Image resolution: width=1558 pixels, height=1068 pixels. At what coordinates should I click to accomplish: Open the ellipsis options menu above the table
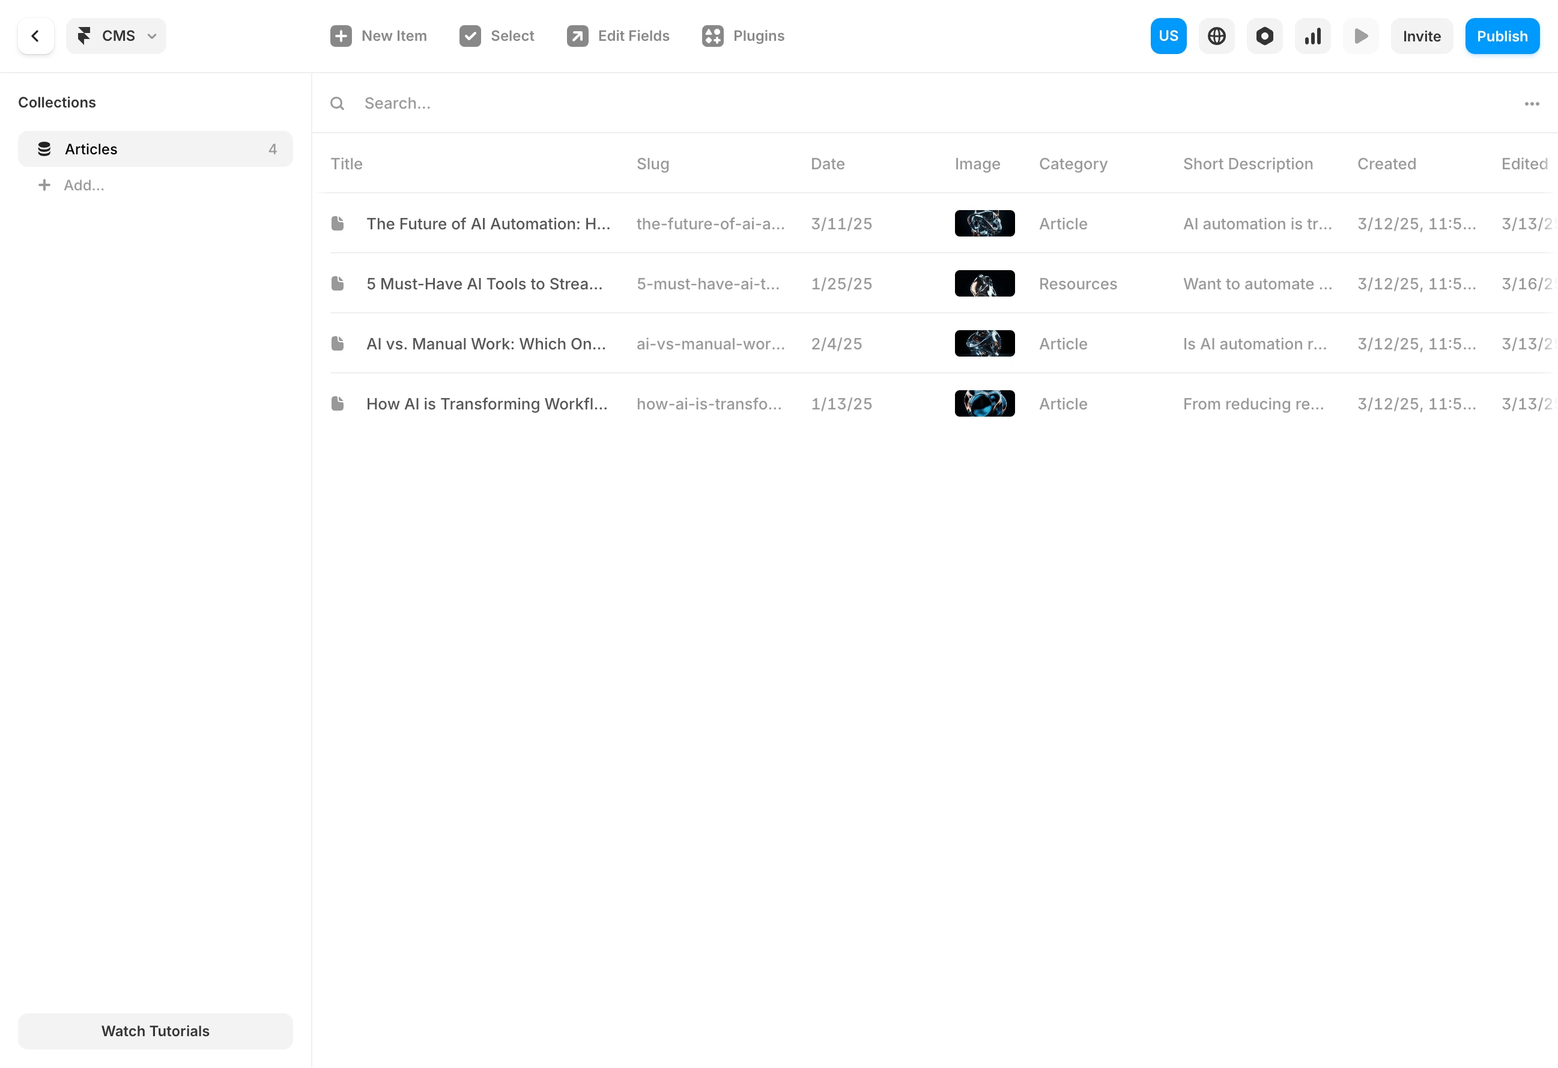tap(1531, 103)
